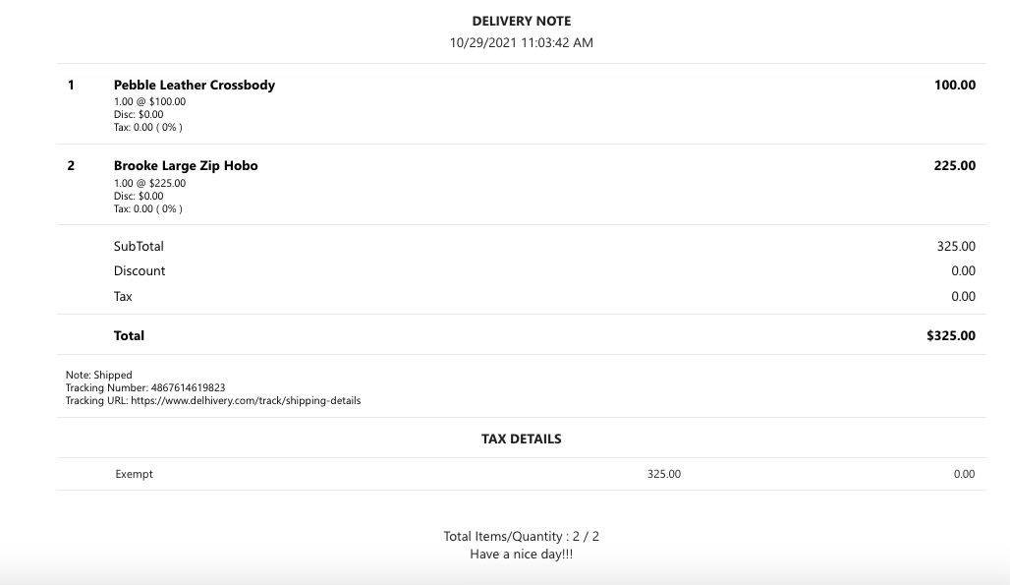Click the 225.00 amount for Brooke Large Zip Hobo
1010x585 pixels.
tap(954, 165)
